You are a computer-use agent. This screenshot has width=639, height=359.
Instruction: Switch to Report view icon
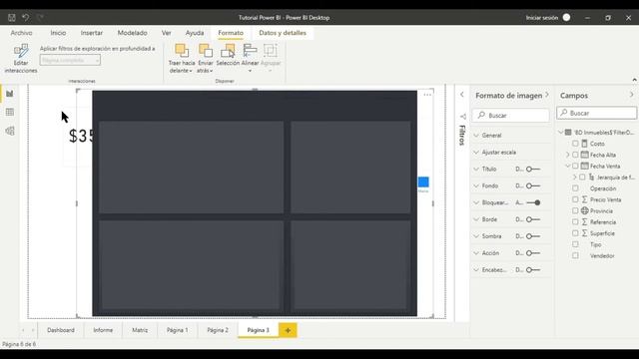[x=10, y=94]
